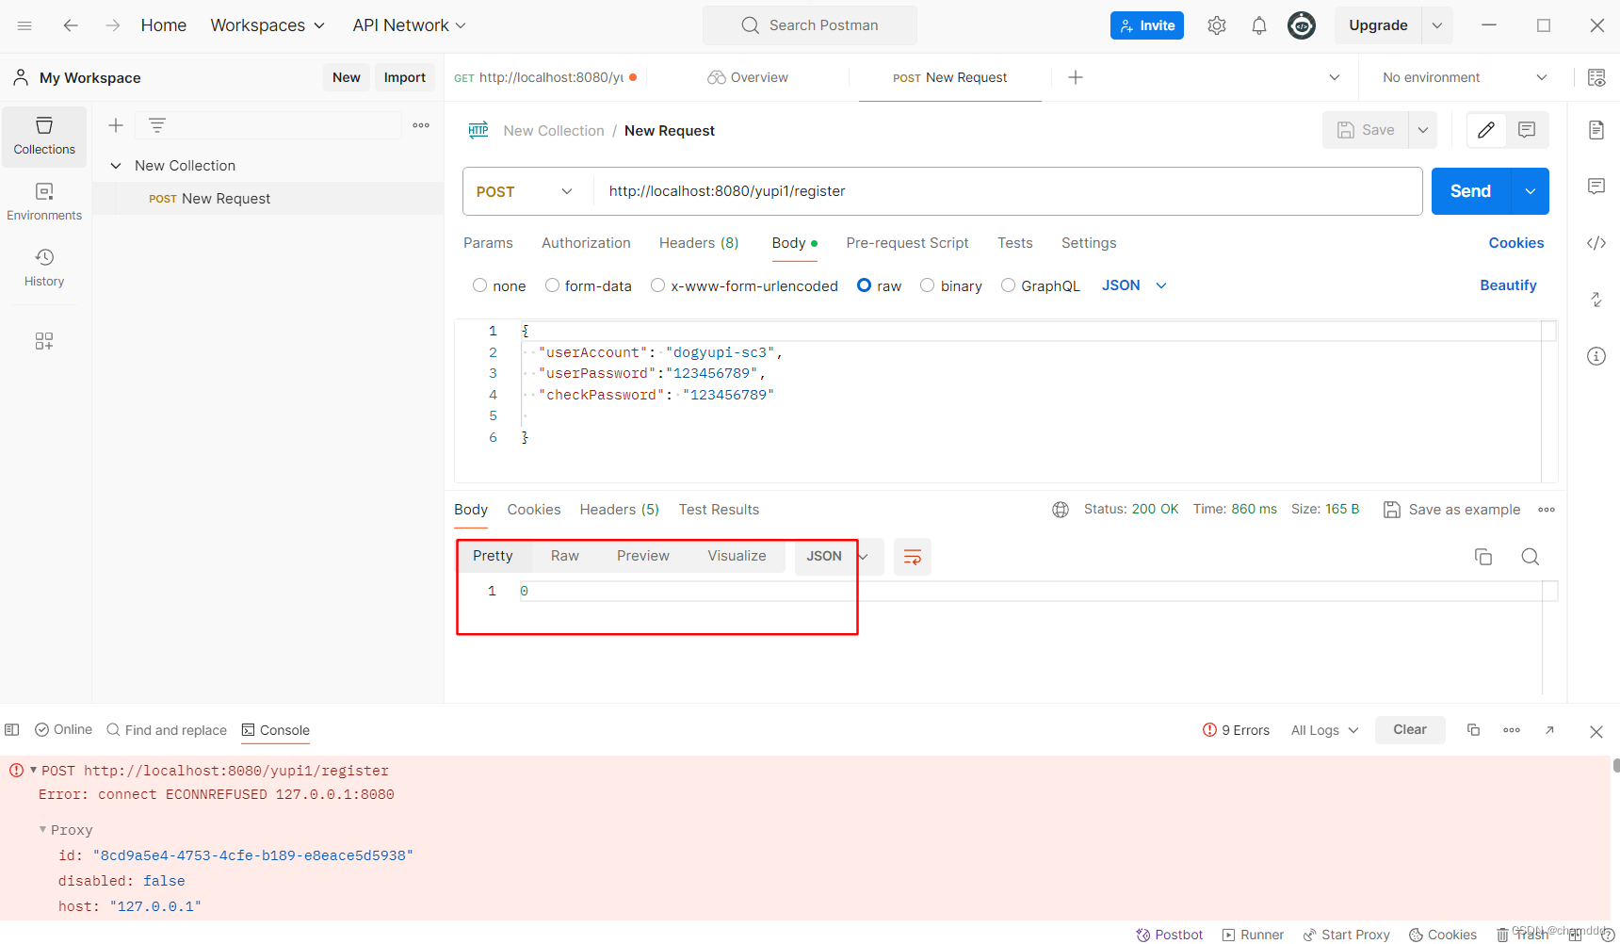
Task: Clear the console logs
Action: click(x=1410, y=730)
